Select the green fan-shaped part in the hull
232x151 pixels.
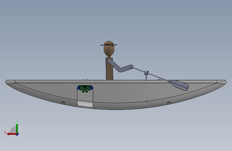(85, 89)
